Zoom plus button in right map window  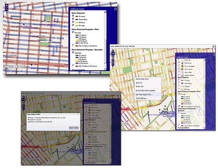tap(113, 60)
